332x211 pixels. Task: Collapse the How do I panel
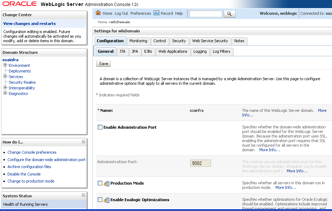pyautogui.click(x=83, y=142)
